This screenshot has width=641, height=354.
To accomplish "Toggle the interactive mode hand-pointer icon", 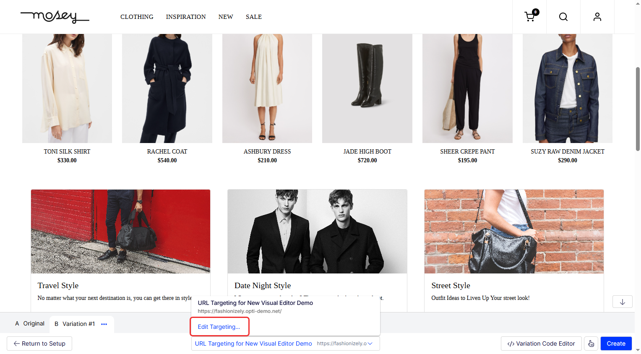I will pos(591,344).
